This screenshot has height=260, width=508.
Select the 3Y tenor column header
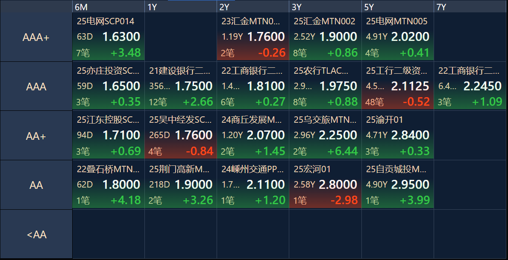click(325, 7)
